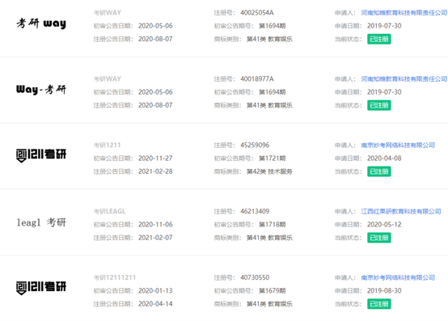Select the 考研WAY title above registration 40018977A
448x321 pixels.
tap(108, 78)
